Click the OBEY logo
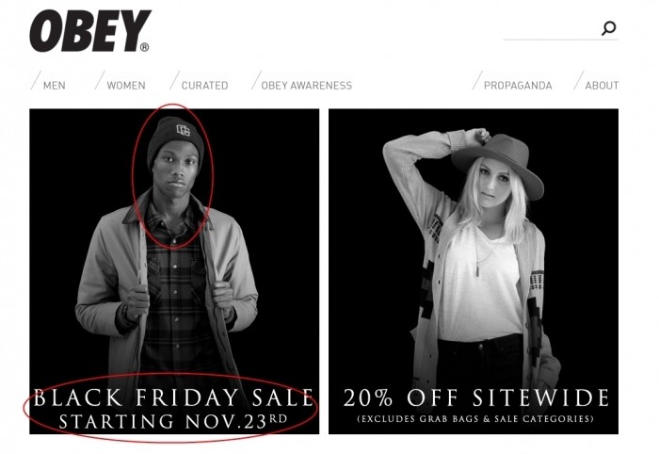Viewport: 659px width, 454px height. (90, 31)
